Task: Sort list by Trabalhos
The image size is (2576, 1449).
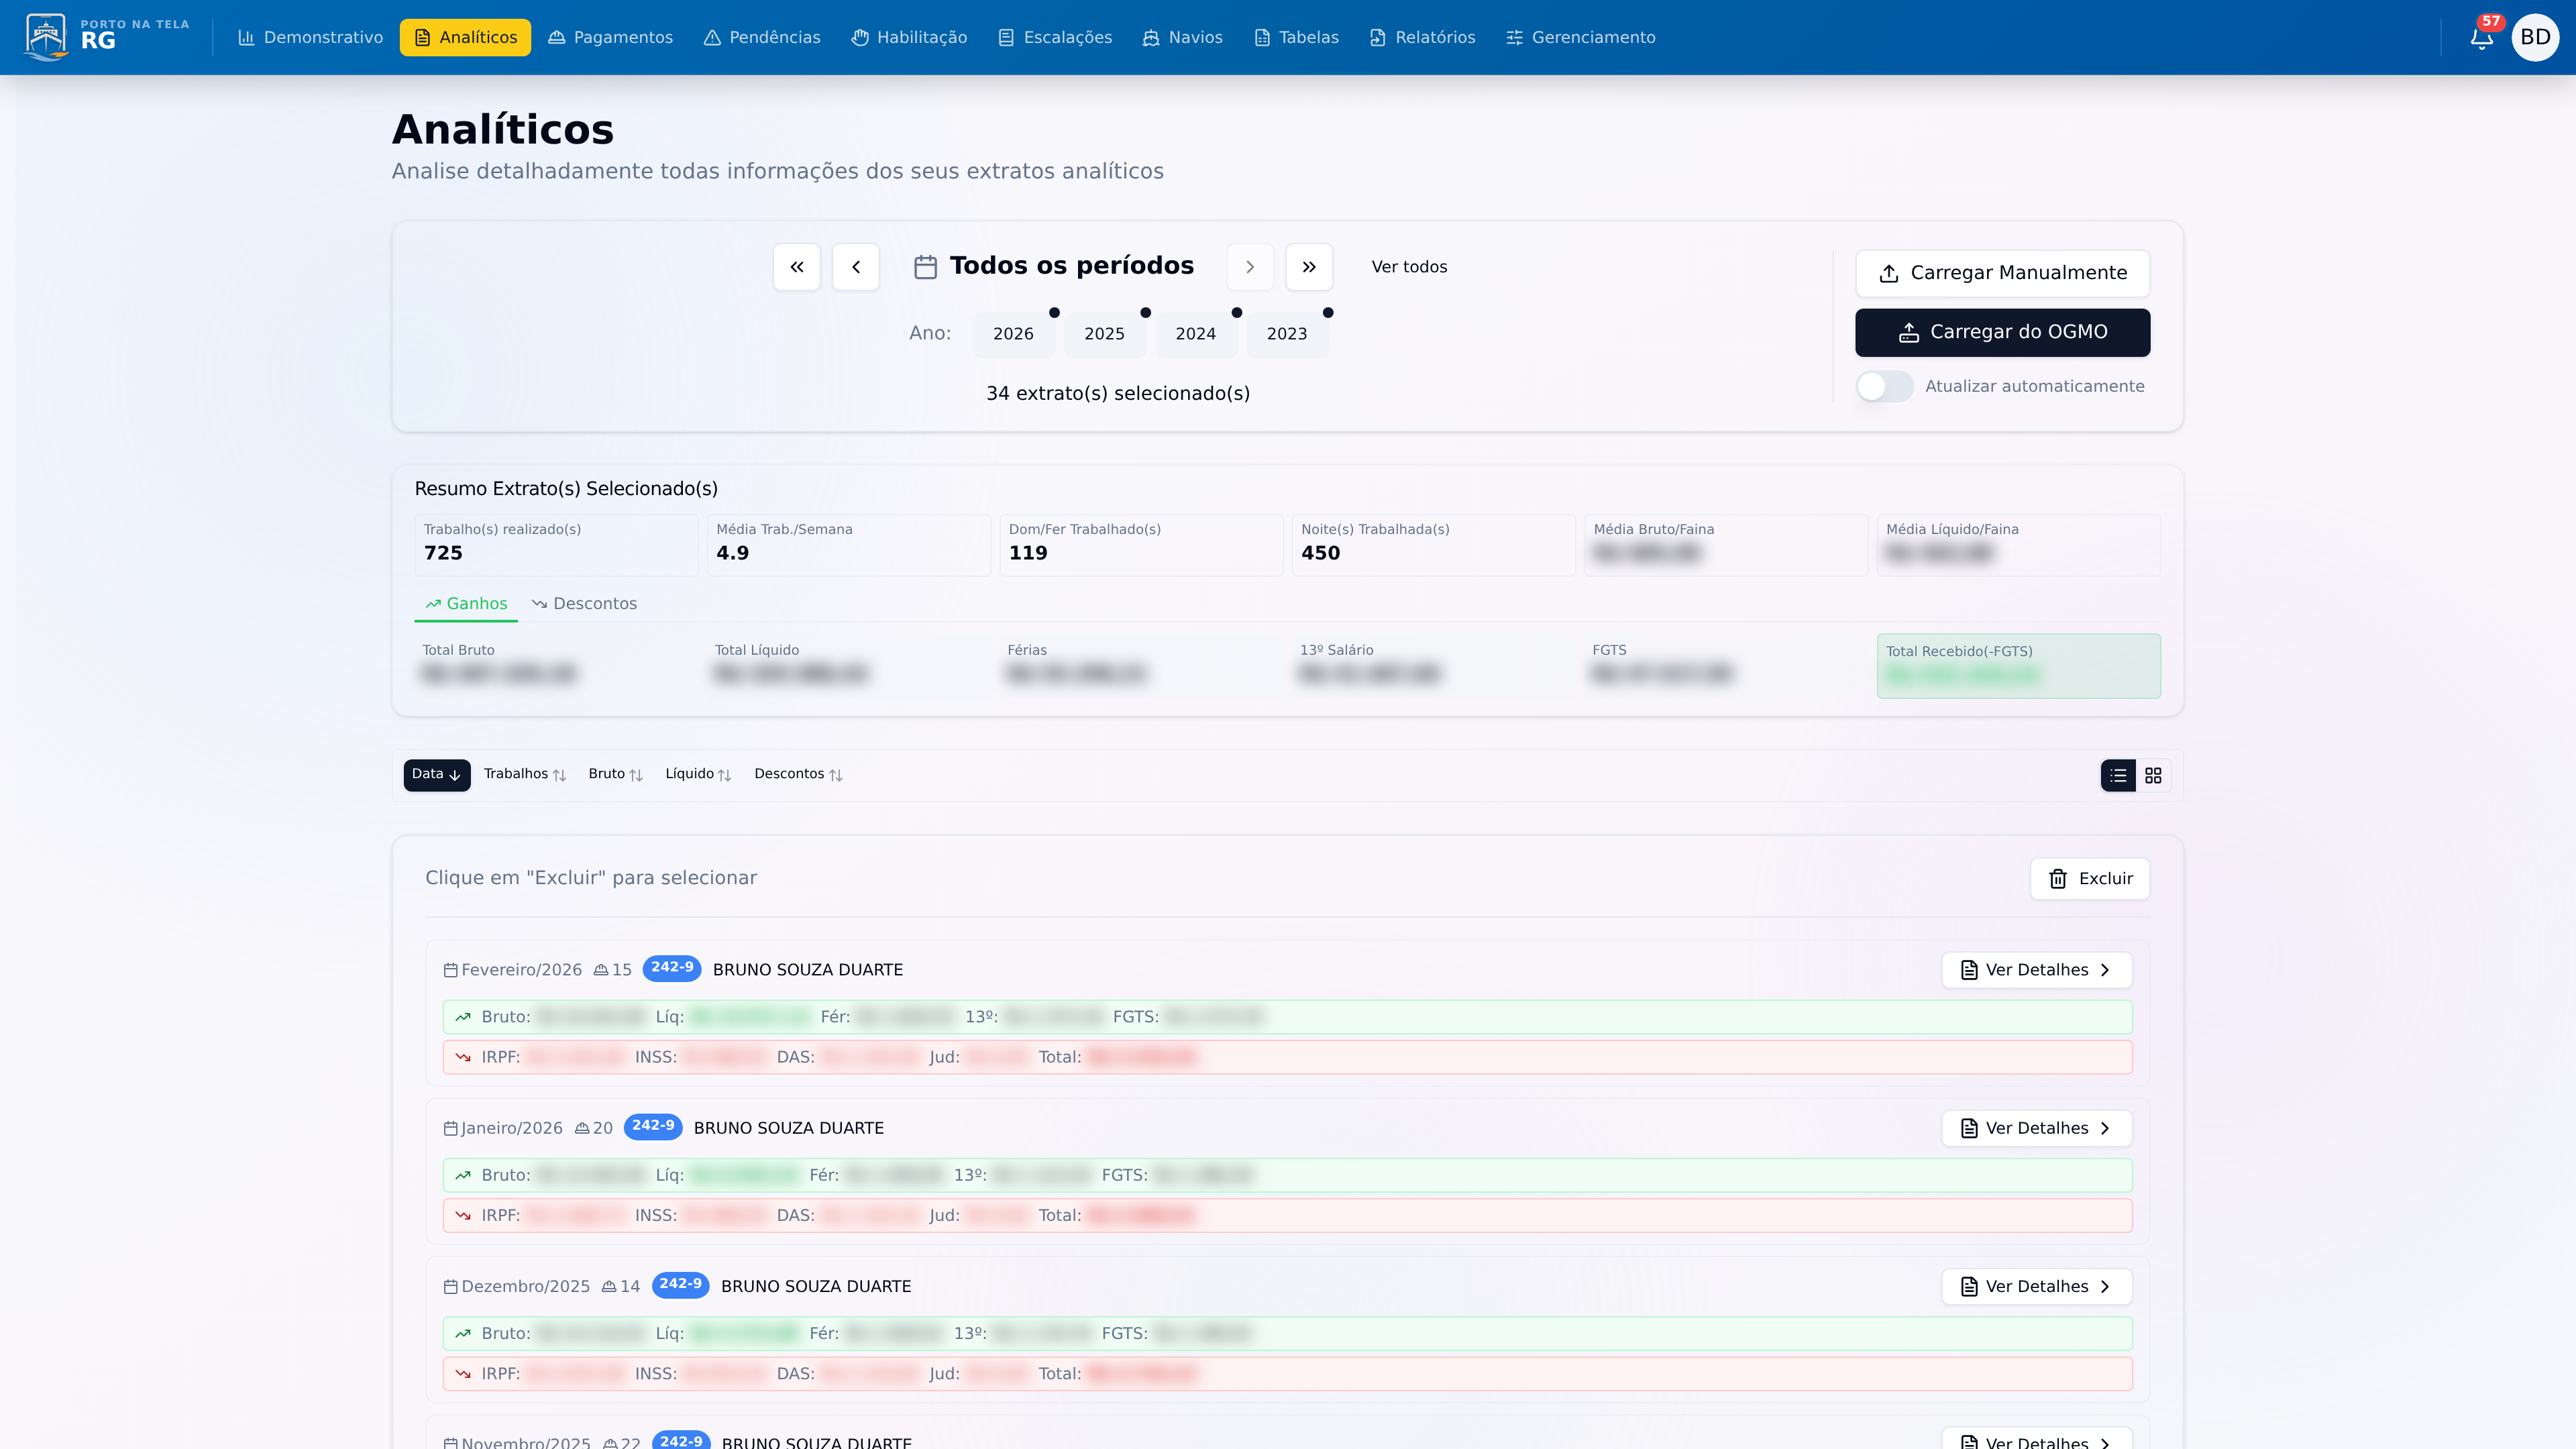Action: (524, 774)
